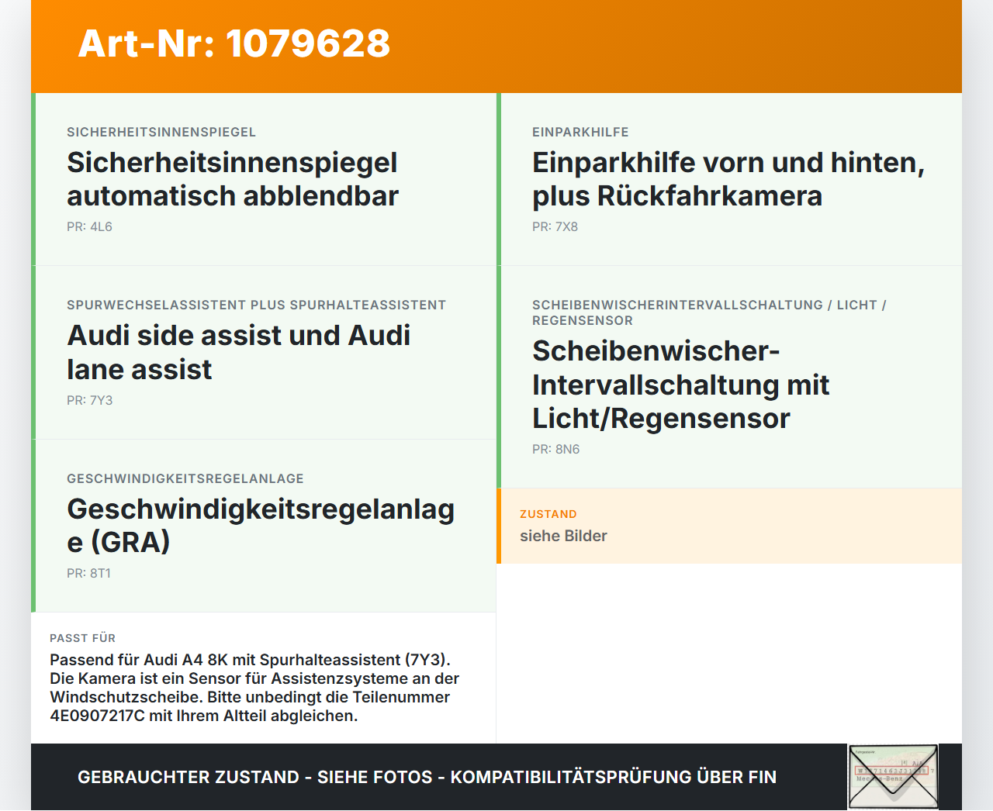Screen dimensions: 993x811
Task: Click 'SCHEIBENWISCHERINTERVALLSCHALTUNG / LICHT / REGENSENSOR' label
Action: coord(709,313)
